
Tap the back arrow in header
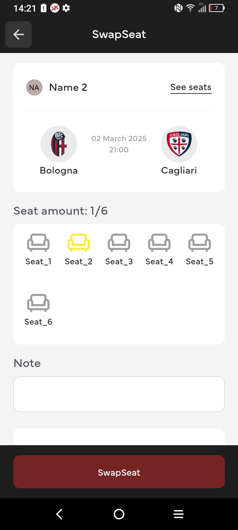(19, 34)
